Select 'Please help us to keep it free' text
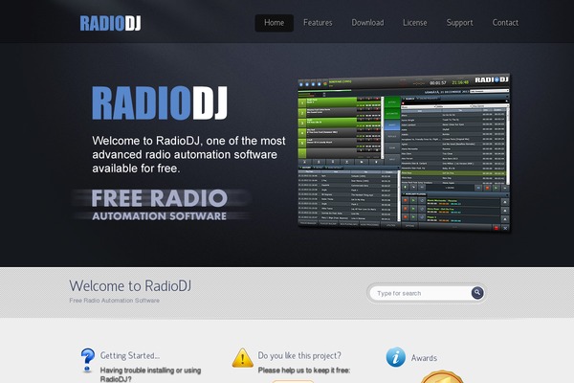Viewport: 574px width, 383px height. coord(304,371)
